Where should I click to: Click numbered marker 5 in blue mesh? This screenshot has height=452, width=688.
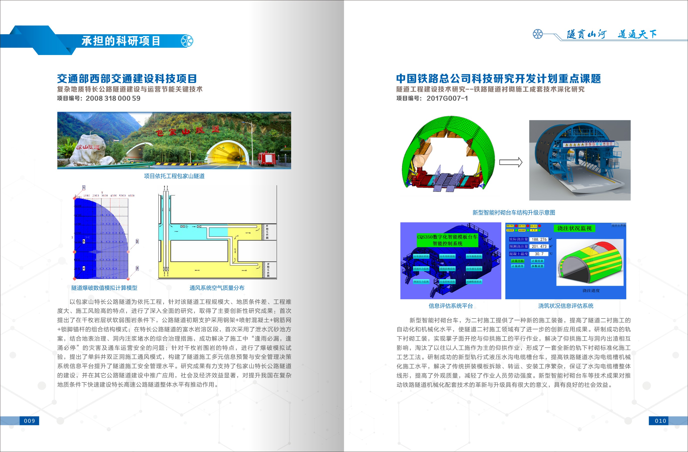click(x=84, y=241)
